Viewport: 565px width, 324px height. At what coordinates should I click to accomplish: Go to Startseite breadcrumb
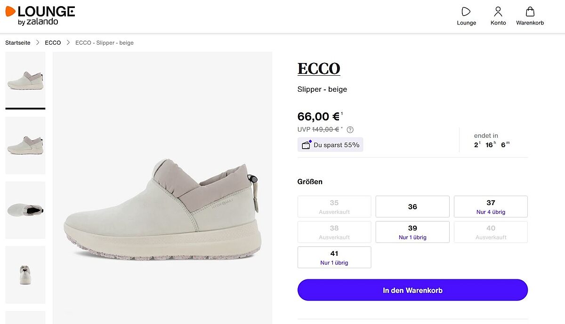pos(18,43)
